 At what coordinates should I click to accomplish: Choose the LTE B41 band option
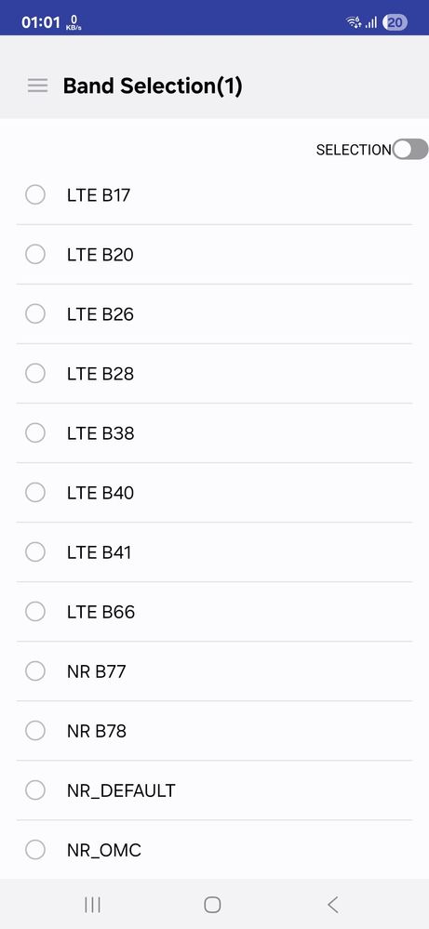tap(214, 552)
